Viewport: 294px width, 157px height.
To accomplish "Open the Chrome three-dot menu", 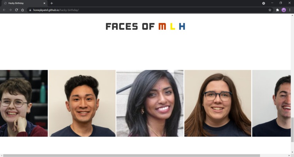I will (290, 10).
